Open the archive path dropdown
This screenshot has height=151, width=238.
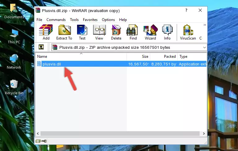click(x=205, y=48)
